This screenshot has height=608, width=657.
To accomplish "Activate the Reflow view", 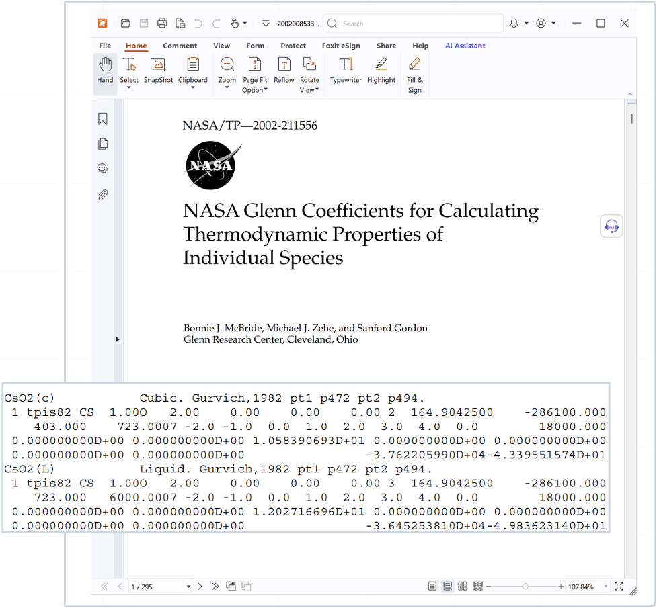I will [284, 71].
